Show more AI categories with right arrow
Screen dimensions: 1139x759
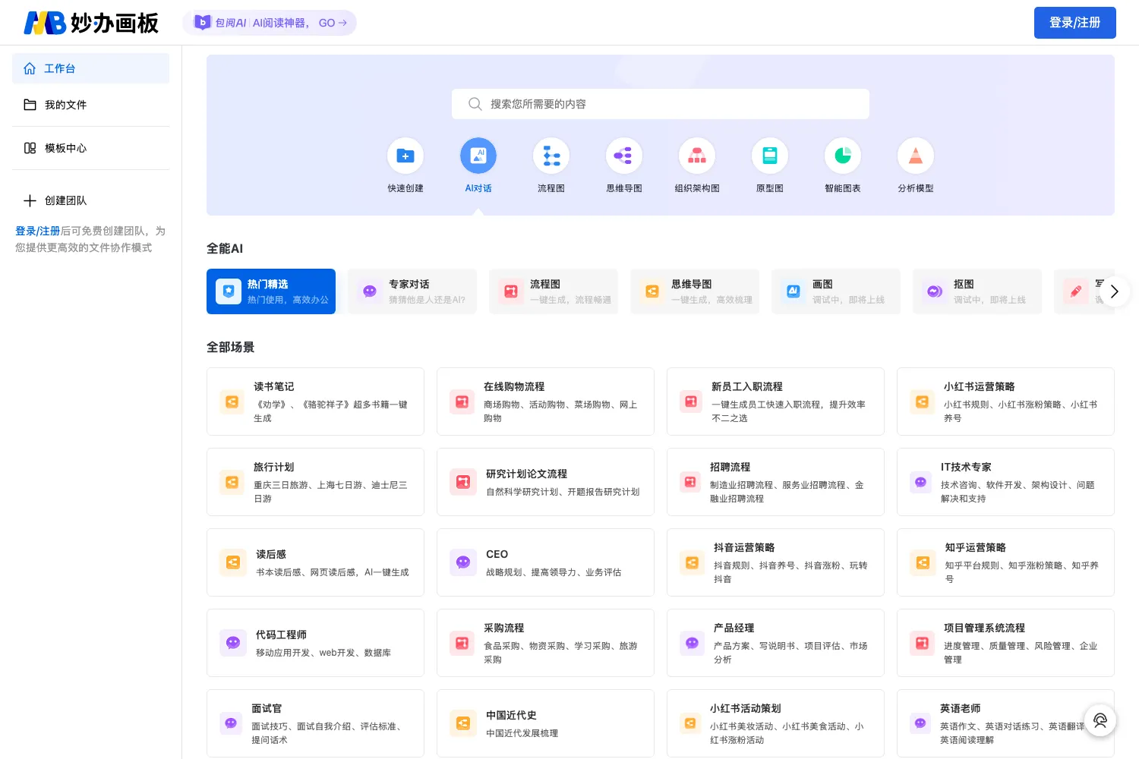pos(1114,291)
